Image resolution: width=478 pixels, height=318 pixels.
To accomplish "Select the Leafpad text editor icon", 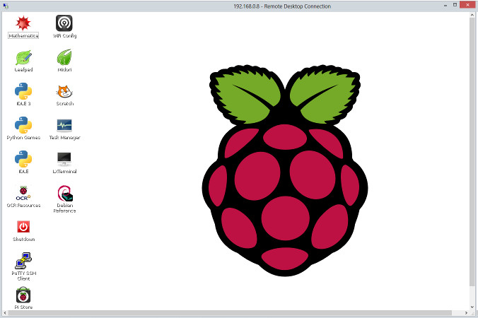I will 23,58.
